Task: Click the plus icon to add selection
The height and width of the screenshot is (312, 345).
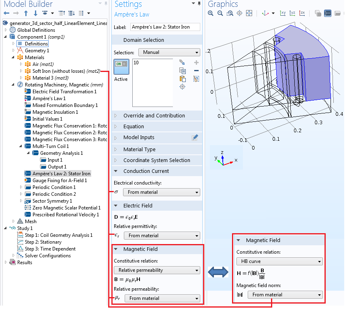Action: tap(196, 63)
